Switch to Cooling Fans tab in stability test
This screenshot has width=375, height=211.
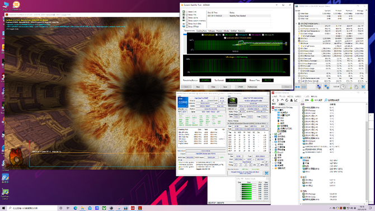pyautogui.click(x=201, y=31)
